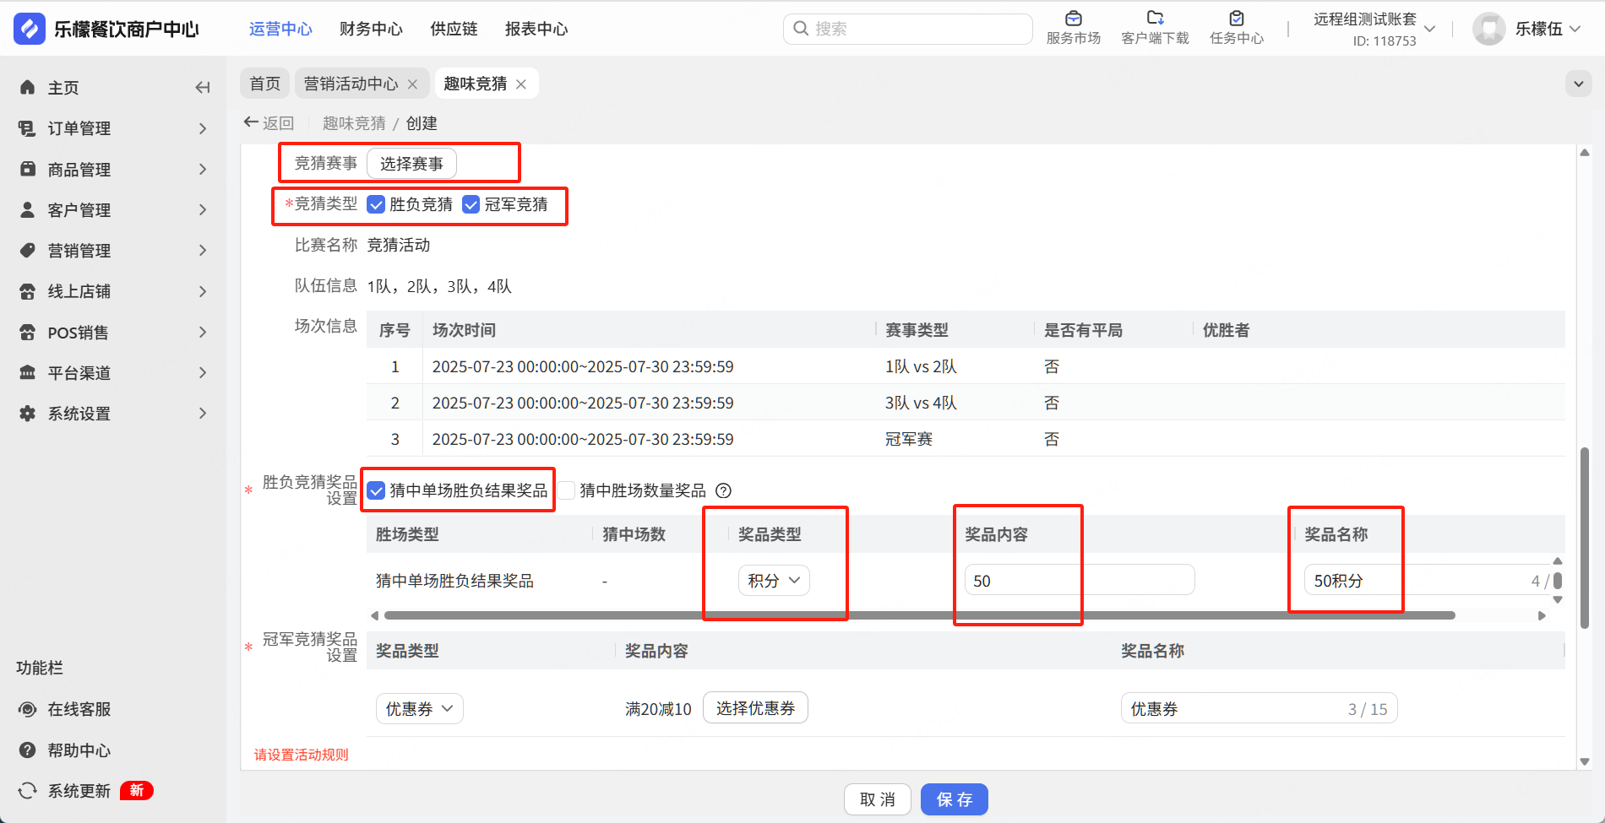Click the 乐檬伍 user avatar
This screenshot has width=1605, height=823.
(x=1488, y=29)
